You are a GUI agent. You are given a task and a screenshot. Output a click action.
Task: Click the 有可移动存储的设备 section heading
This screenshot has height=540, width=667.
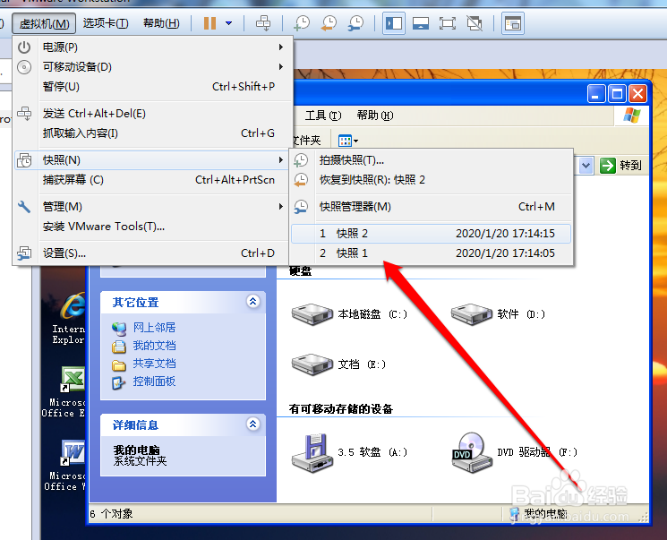click(x=341, y=409)
